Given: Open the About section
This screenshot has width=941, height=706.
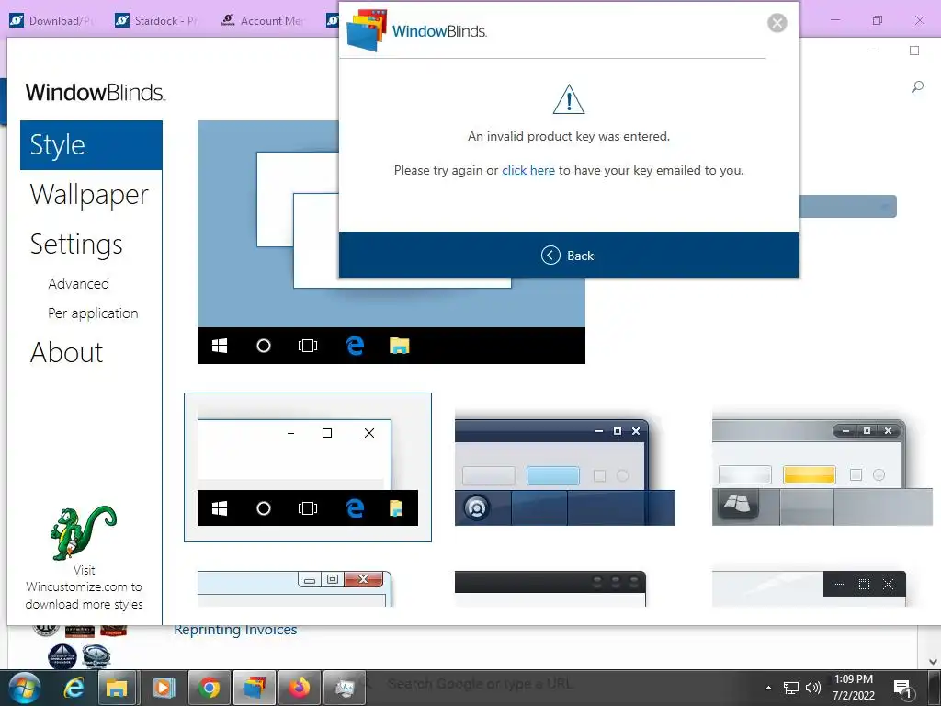Looking at the screenshot, I should (66, 352).
